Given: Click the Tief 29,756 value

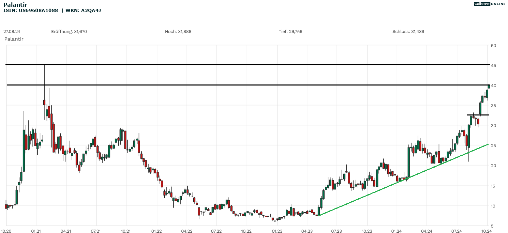Looking at the screenshot, I should [x=290, y=31].
